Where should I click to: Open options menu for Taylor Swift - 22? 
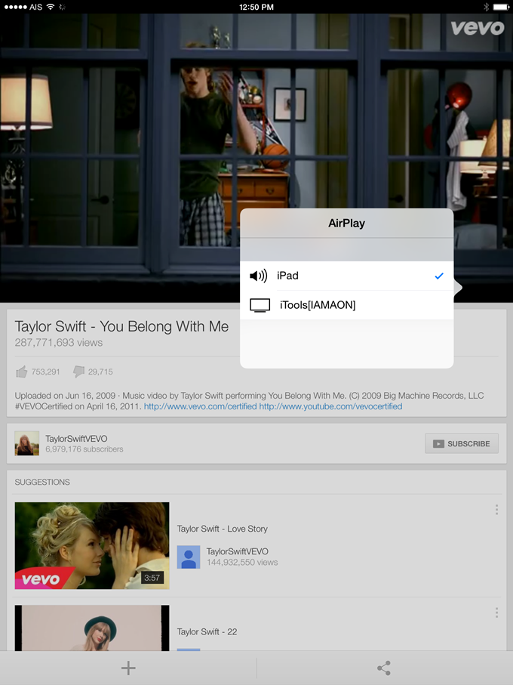pyautogui.click(x=496, y=612)
